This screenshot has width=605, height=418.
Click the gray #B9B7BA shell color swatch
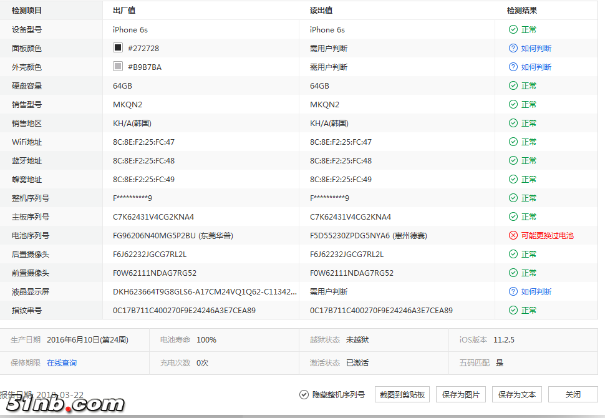coord(118,67)
